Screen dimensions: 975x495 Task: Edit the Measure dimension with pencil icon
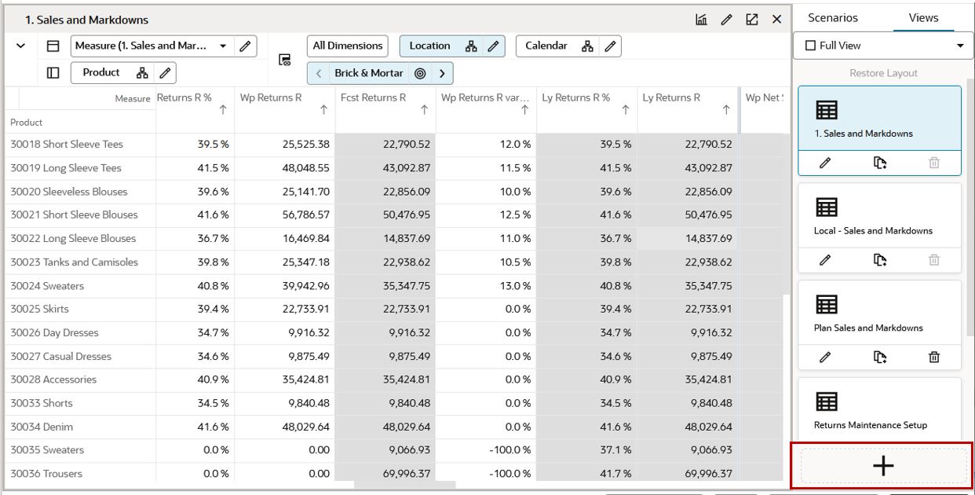(x=245, y=46)
